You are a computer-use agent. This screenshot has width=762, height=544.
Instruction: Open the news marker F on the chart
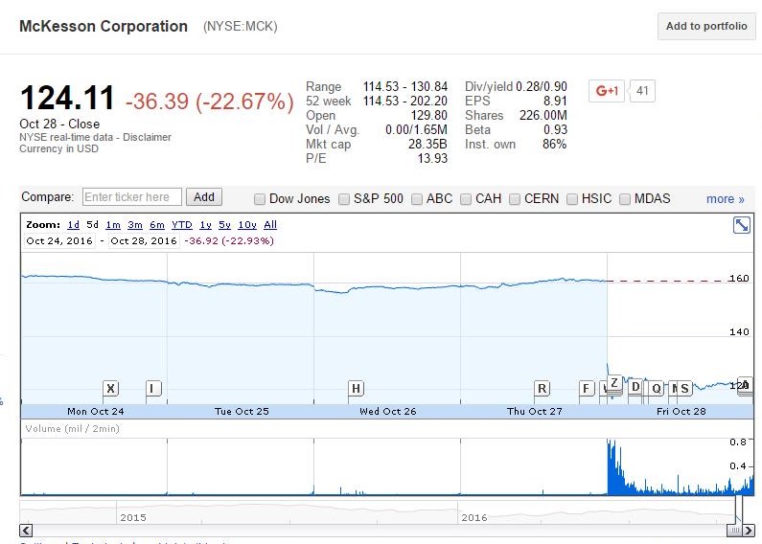[587, 388]
